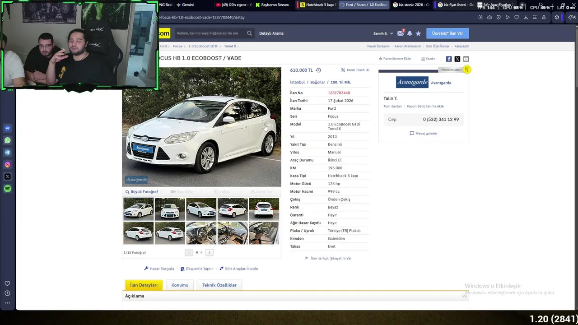Viewport: 578px width, 325px height.
Task: Share the listing by email icon
Action: click(466, 59)
